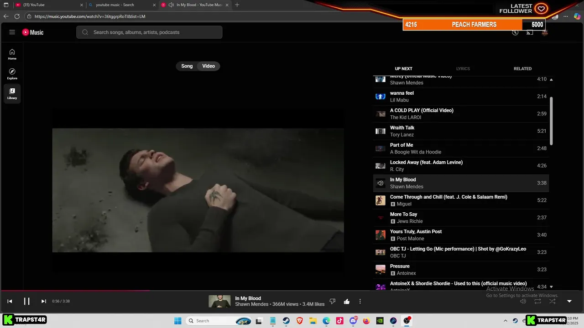Viewport: 584px width, 328px height.
Task: Open the account avatar menu
Action: point(544,32)
